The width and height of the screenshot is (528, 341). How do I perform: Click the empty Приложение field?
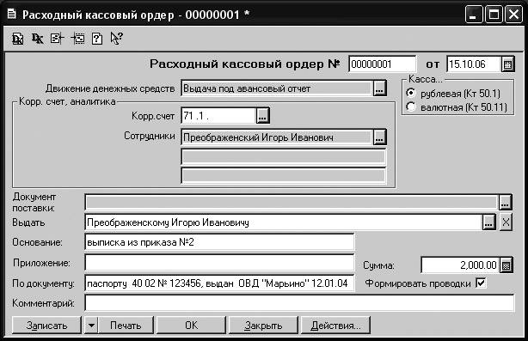pyautogui.click(x=219, y=263)
